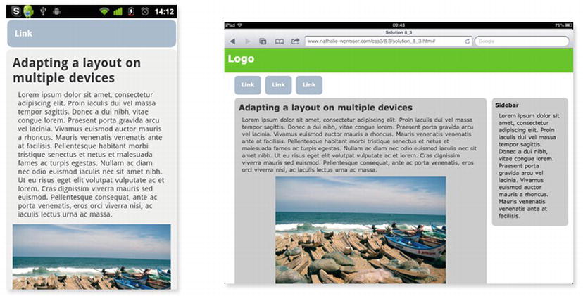Image resolution: width=583 pixels, height=296 pixels.
Task: Tap the iPad battery indicator at 75%
Action: (564, 25)
